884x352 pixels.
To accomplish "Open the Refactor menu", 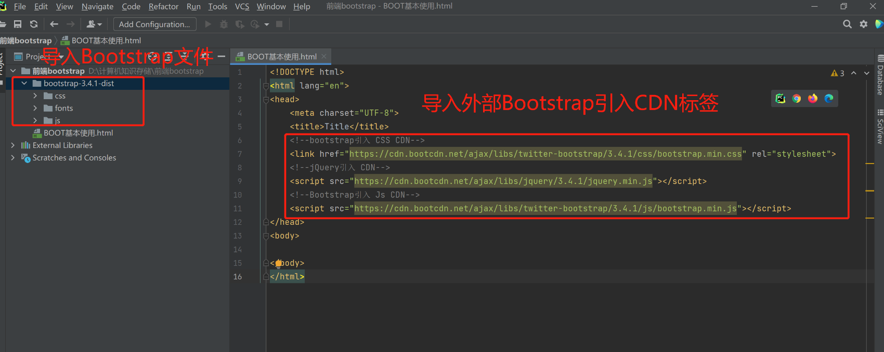I will 163,6.
